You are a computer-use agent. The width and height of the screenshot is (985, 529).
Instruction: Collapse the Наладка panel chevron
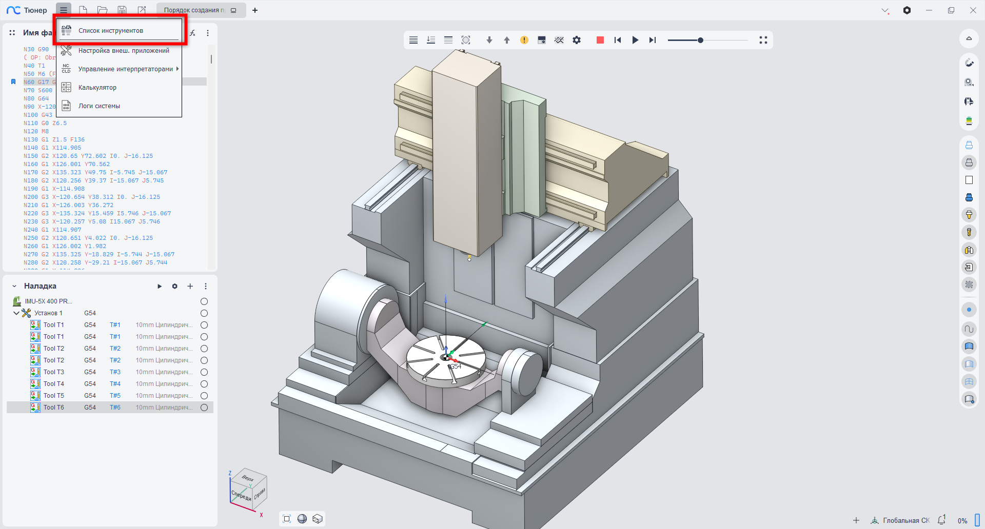pos(14,286)
